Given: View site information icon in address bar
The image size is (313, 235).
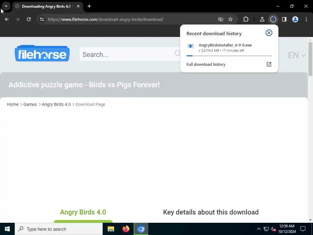Looking at the screenshot, I should coord(42,19).
